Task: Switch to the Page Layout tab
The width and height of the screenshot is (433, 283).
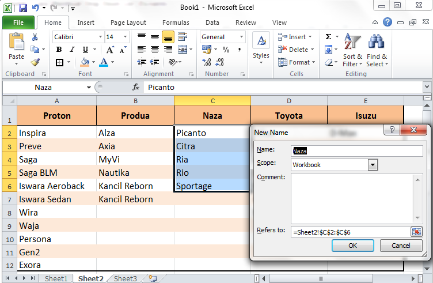Action: point(128,22)
